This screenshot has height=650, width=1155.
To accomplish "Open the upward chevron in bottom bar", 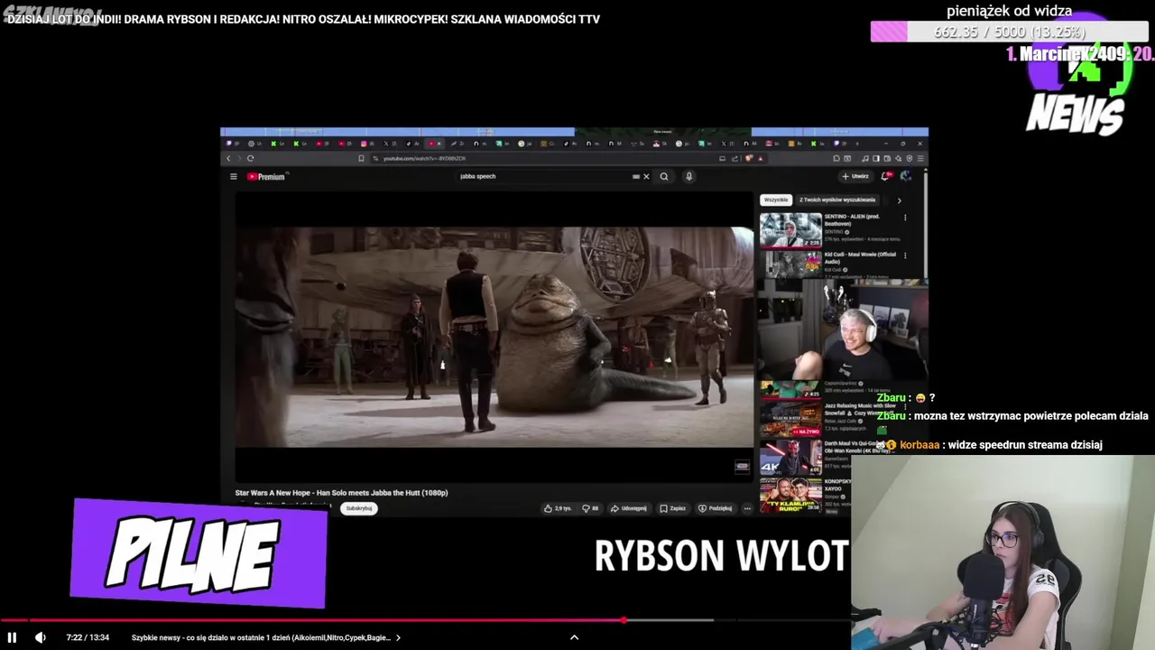I will pyautogui.click(x=574, y=637).
